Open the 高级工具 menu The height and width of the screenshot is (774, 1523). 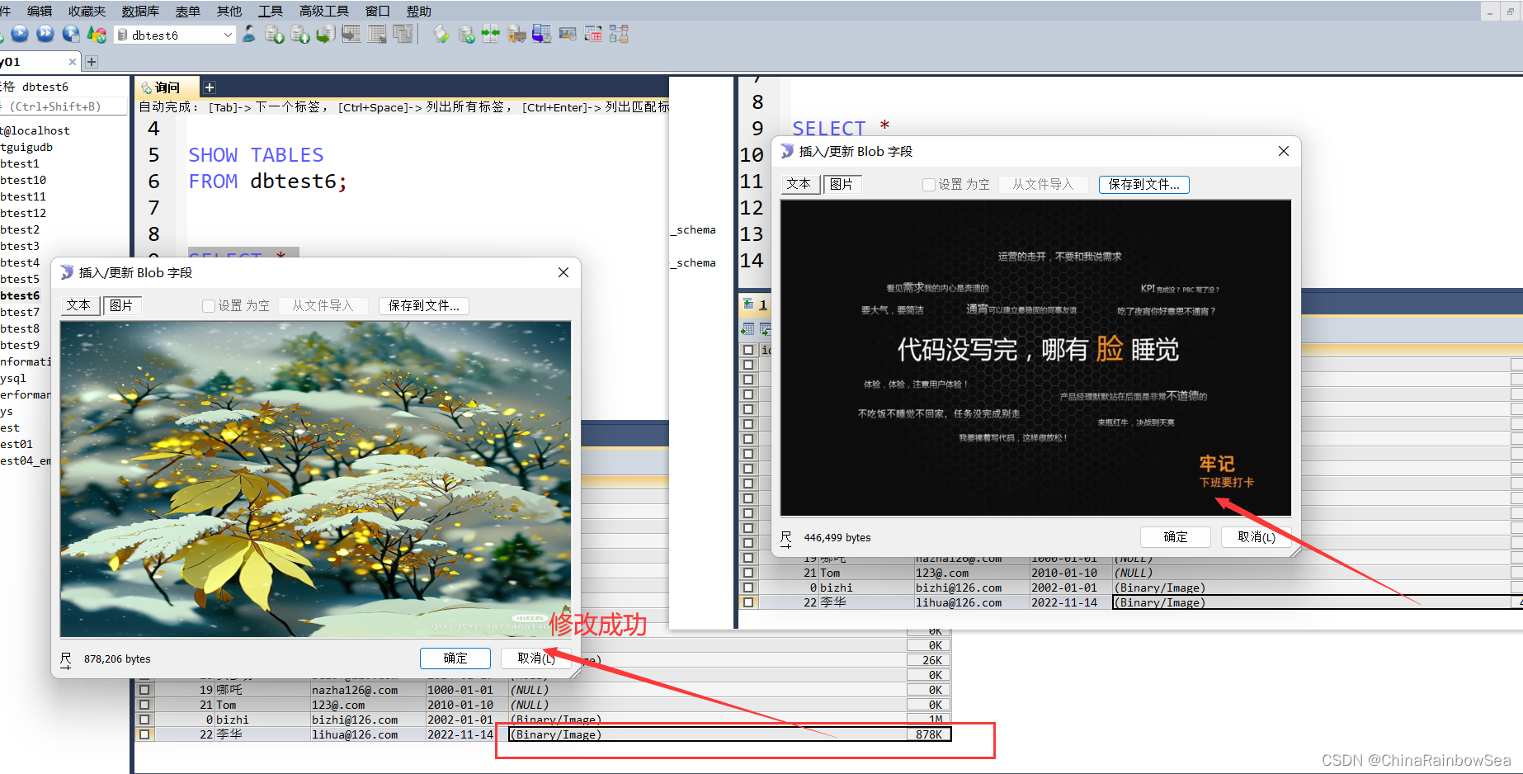click(324, 11)
